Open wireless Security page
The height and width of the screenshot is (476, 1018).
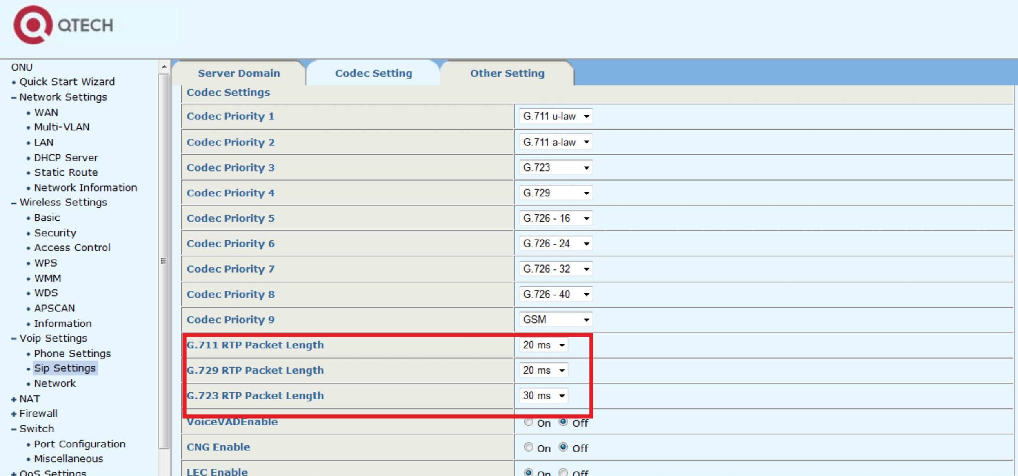(55, 233)
